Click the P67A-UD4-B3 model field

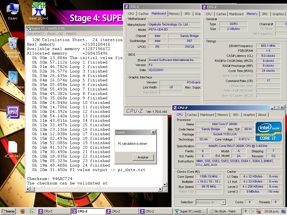(174, 29)
